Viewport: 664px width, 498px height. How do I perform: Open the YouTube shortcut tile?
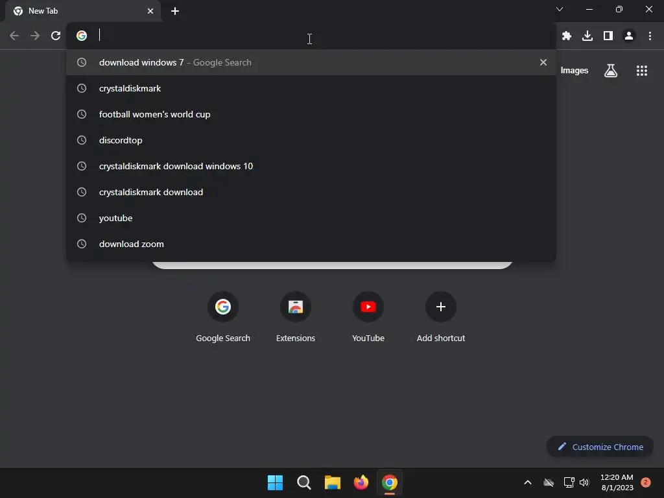368,318
